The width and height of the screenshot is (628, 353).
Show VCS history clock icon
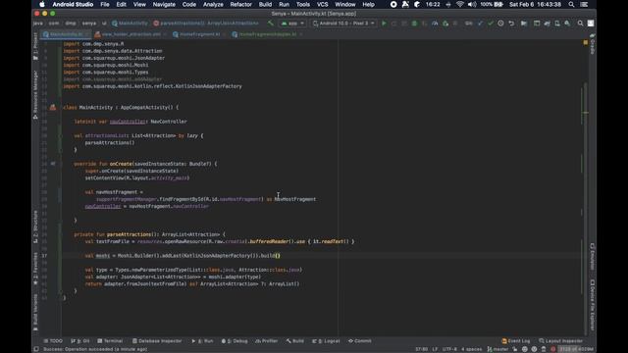500,24
